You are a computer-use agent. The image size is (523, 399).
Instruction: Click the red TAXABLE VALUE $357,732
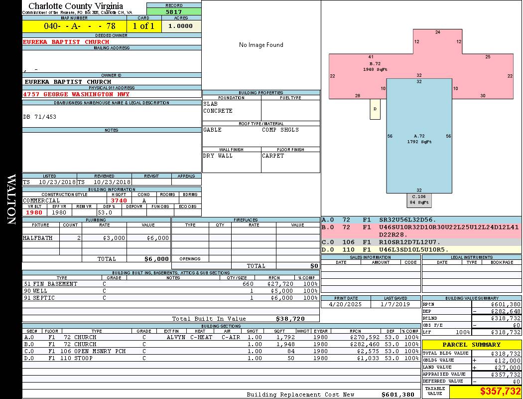coord(500,391)
